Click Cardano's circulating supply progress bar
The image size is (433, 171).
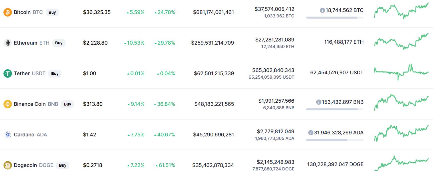point(335,140)
